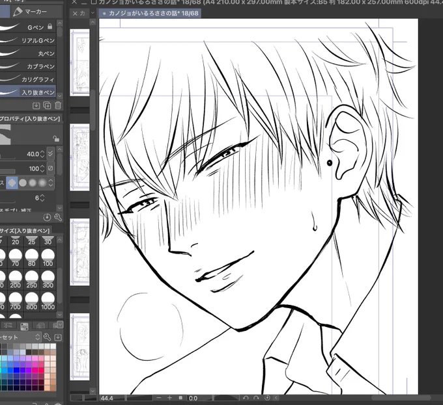Select the Gペン sub tool
Viewport: 443px width, 405px height.
click(27, 27)
